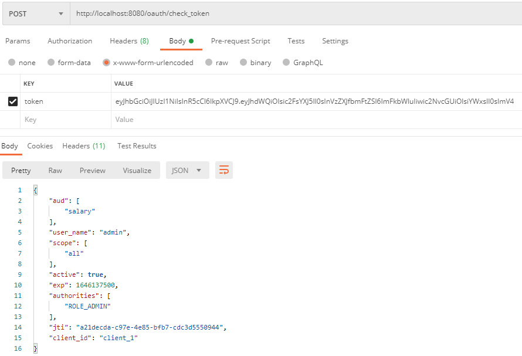
Task: Click the "all" scope value
Action: (74, 253)
